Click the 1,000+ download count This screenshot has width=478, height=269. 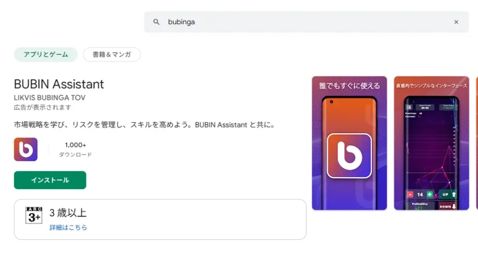[75, 145]
